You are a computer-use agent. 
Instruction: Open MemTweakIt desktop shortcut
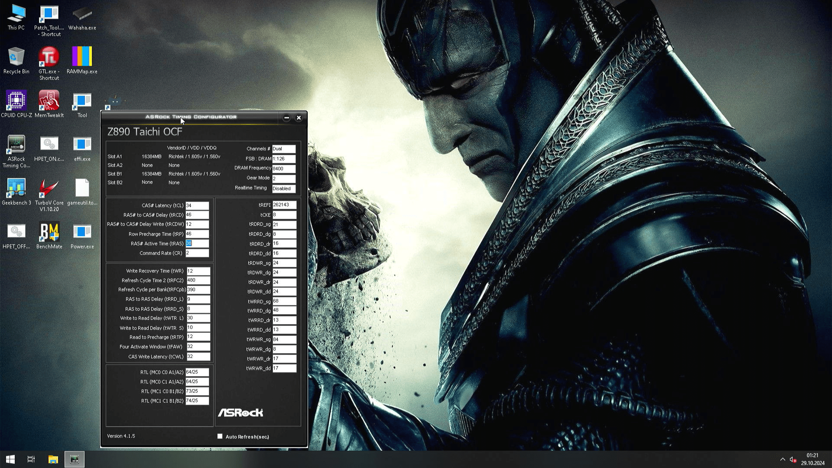coord(49,101)
